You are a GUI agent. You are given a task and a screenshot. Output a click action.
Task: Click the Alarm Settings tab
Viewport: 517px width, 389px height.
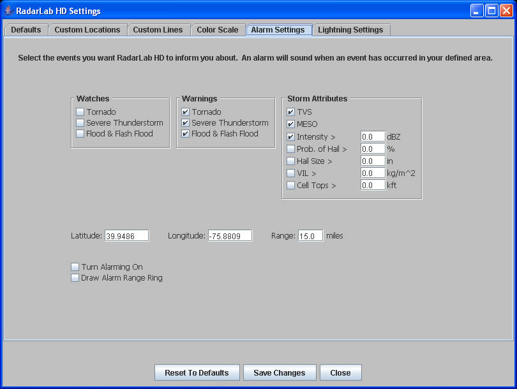click(x=278, y=29)
